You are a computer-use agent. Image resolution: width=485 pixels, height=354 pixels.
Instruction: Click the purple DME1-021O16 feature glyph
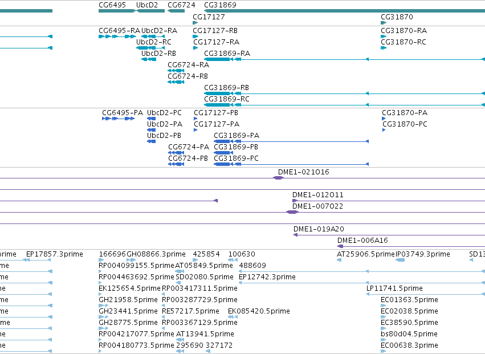point(278,178)
